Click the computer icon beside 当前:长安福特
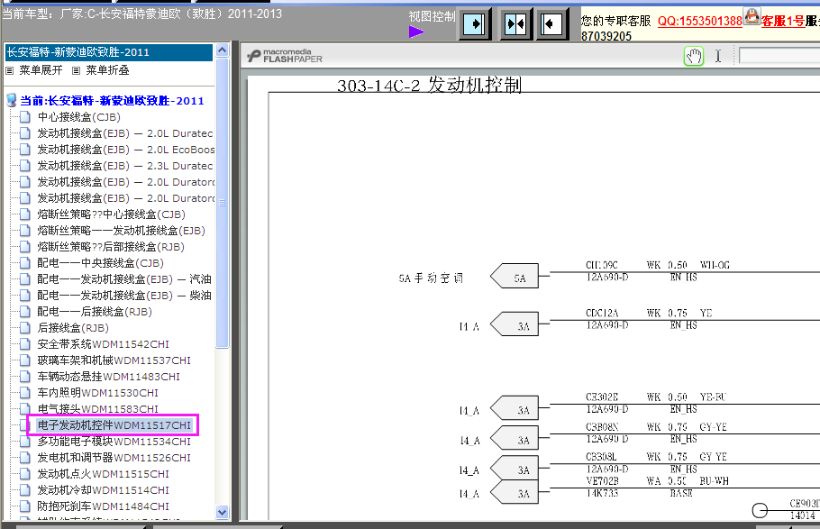Viewport: 820px width, 529px height. click(12, 100)
